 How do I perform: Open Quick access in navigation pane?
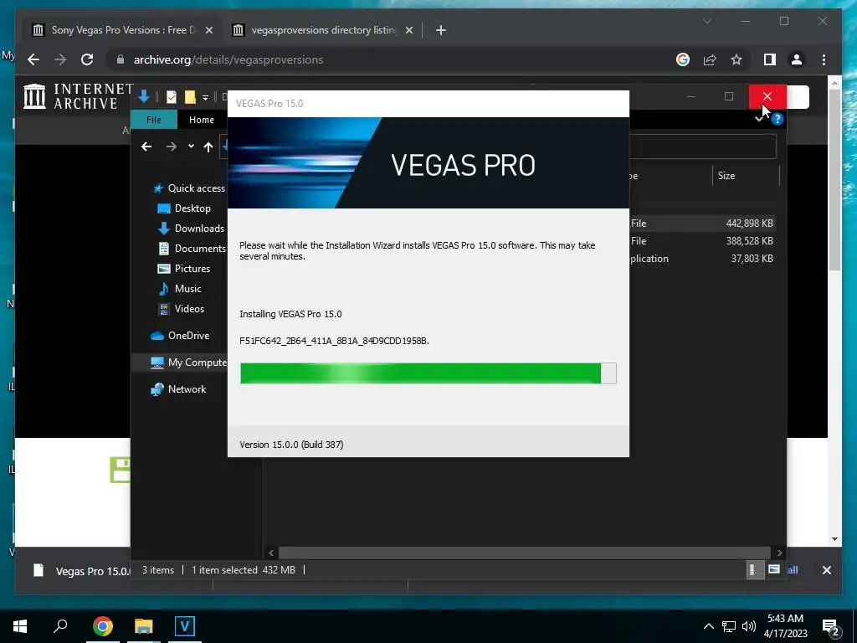[189, 188]
